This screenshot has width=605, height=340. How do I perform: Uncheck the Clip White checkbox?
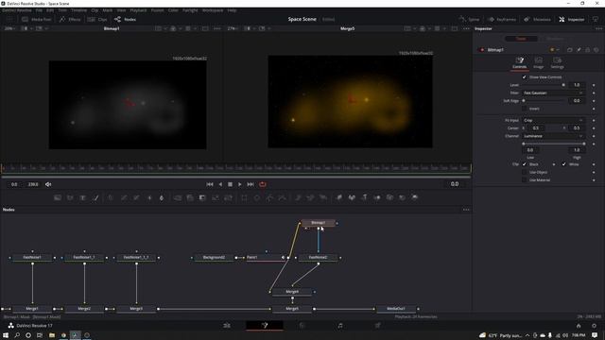pos(563,164)
